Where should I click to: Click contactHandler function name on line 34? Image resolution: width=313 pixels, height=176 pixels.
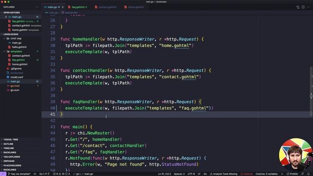90,70
